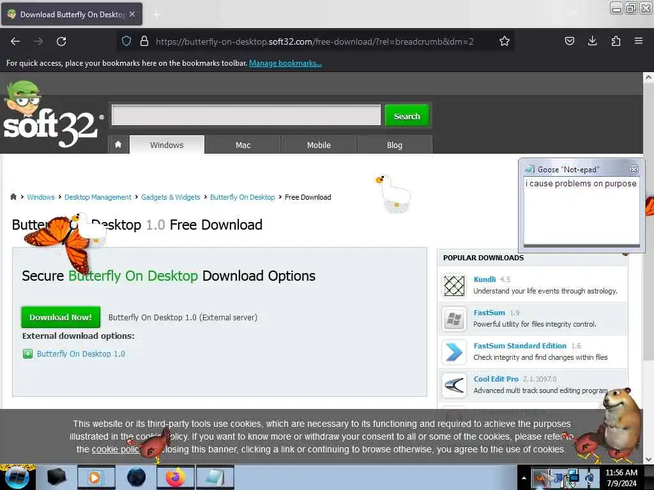Click the FastSum app icon
The width and height of the screenshot is (654, 490).
[x=454, y=319]
